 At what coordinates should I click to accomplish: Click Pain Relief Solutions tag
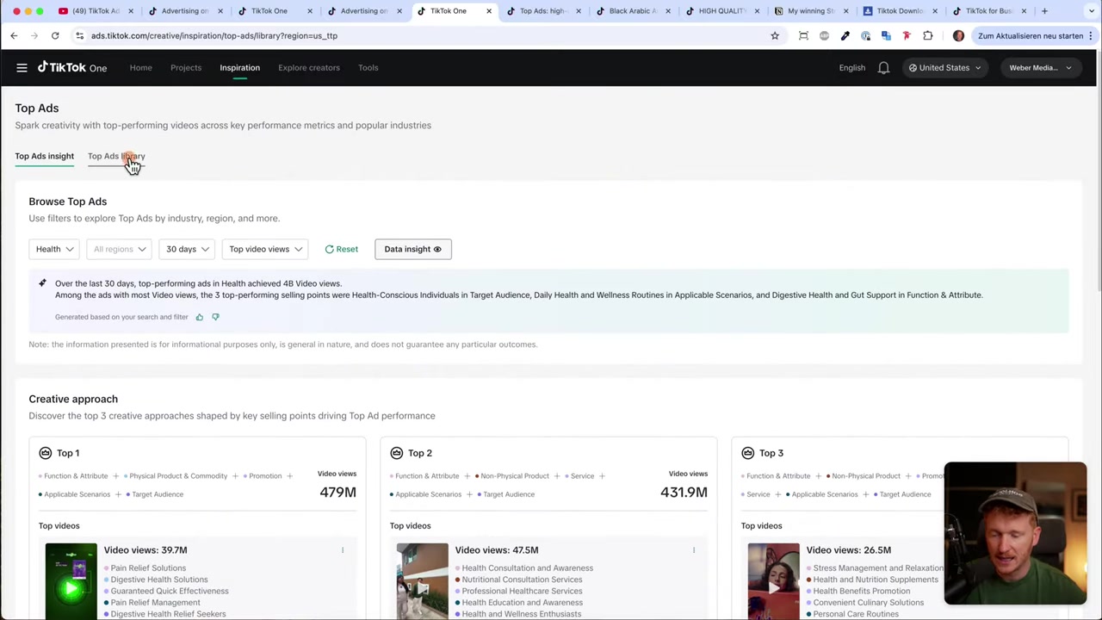148,568
